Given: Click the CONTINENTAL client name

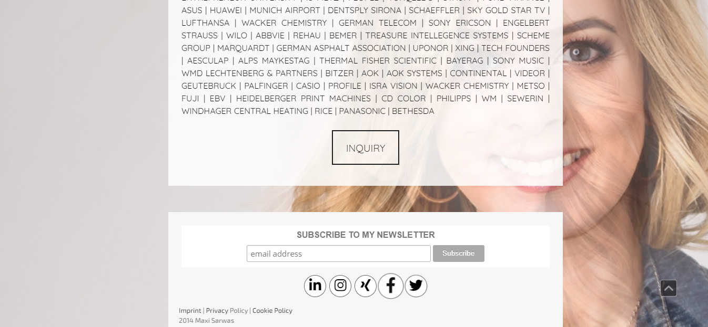Looking at the screenshot, I should point(478,73).
